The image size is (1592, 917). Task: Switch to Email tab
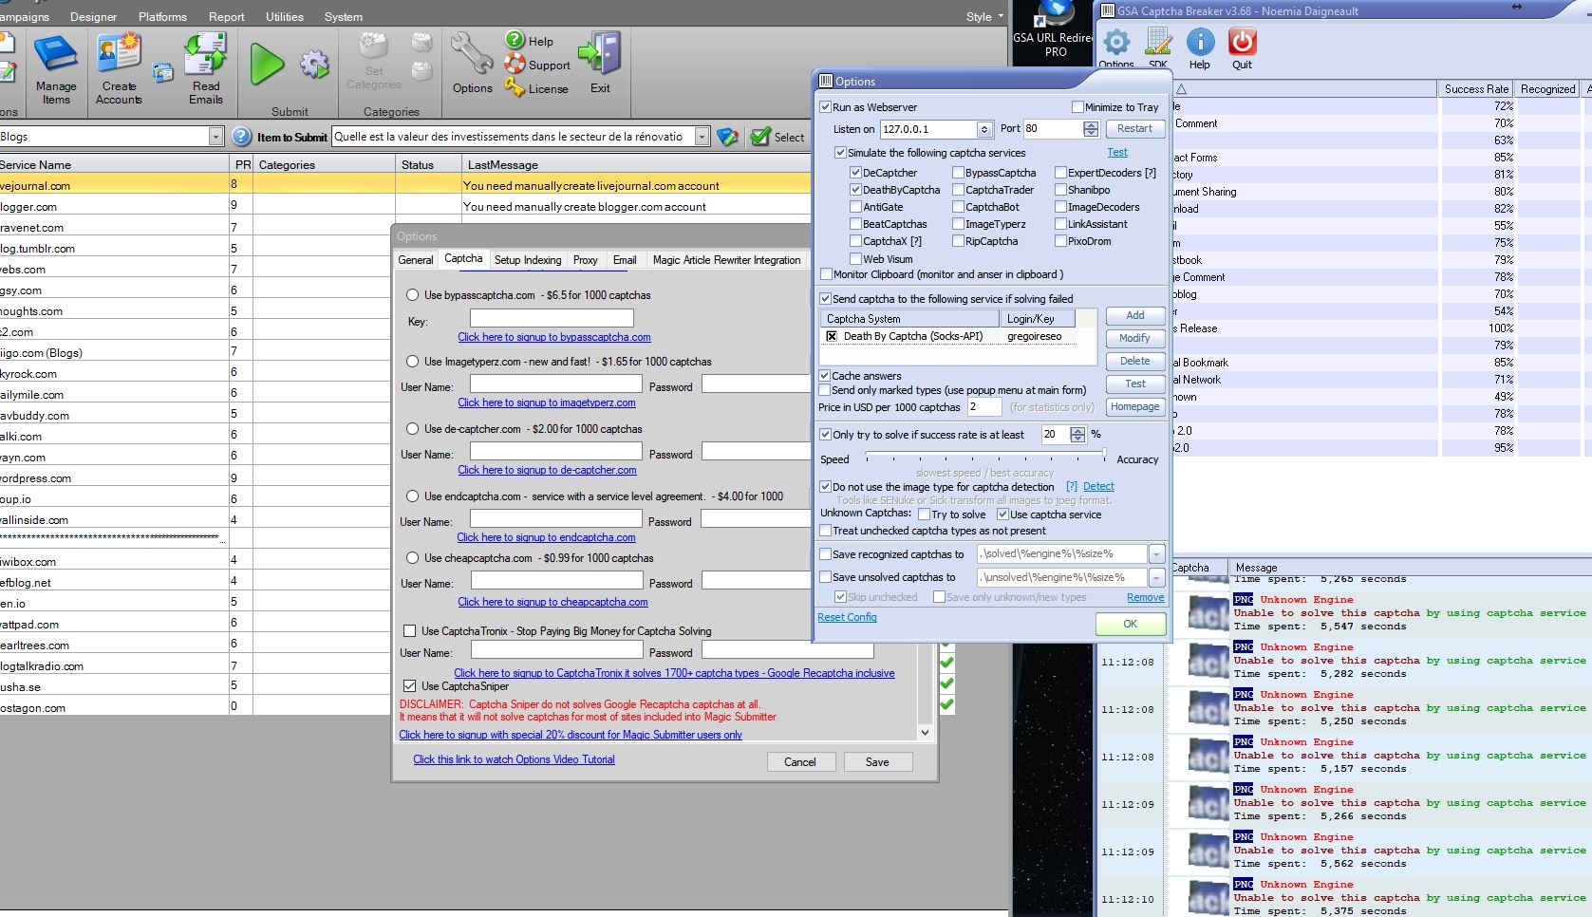(625, 260)
